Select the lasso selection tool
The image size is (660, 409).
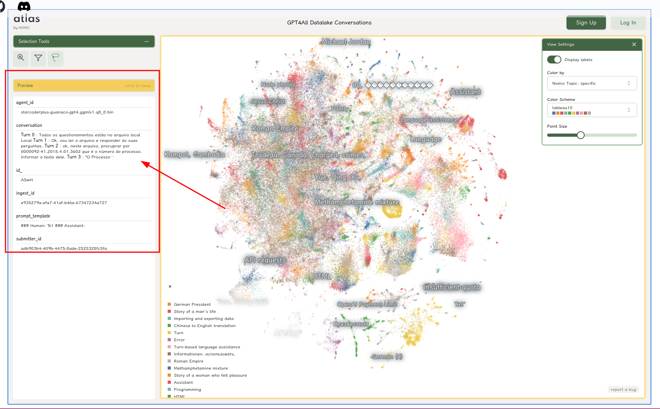point(56,58)
